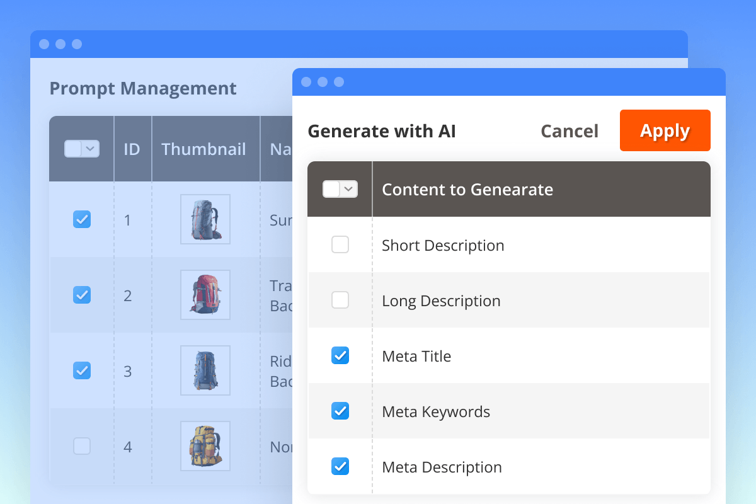Open select-all dropdown in Content to Generate header
This screenshot has width=756, height=504.
click(349, 189)
